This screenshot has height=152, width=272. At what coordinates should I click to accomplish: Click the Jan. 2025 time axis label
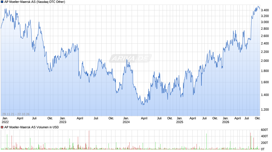pos(179,120)
